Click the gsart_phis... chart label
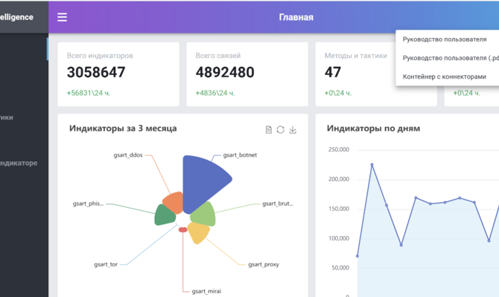The height and width of the screenshot is (297, 499). pyautogui.click(x=88, y=203)
